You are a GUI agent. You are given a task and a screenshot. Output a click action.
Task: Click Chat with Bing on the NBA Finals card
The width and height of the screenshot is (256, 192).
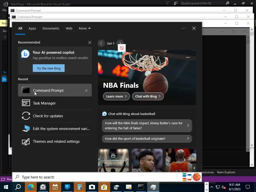[x=148, y=96]
